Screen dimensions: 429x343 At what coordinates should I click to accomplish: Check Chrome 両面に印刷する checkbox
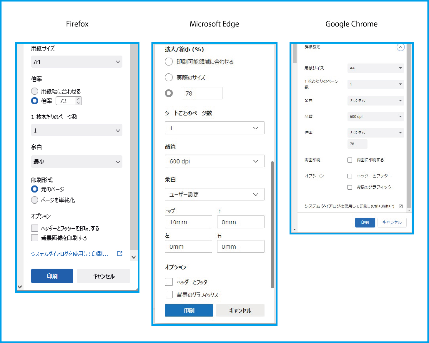coord(350,160)
